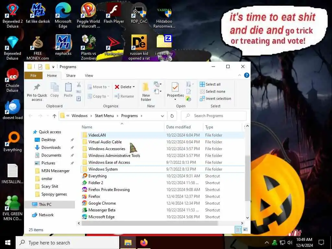Switch to the Home tab
The height and width of the screenshot is (249, 332).
(x=52, y=76)
